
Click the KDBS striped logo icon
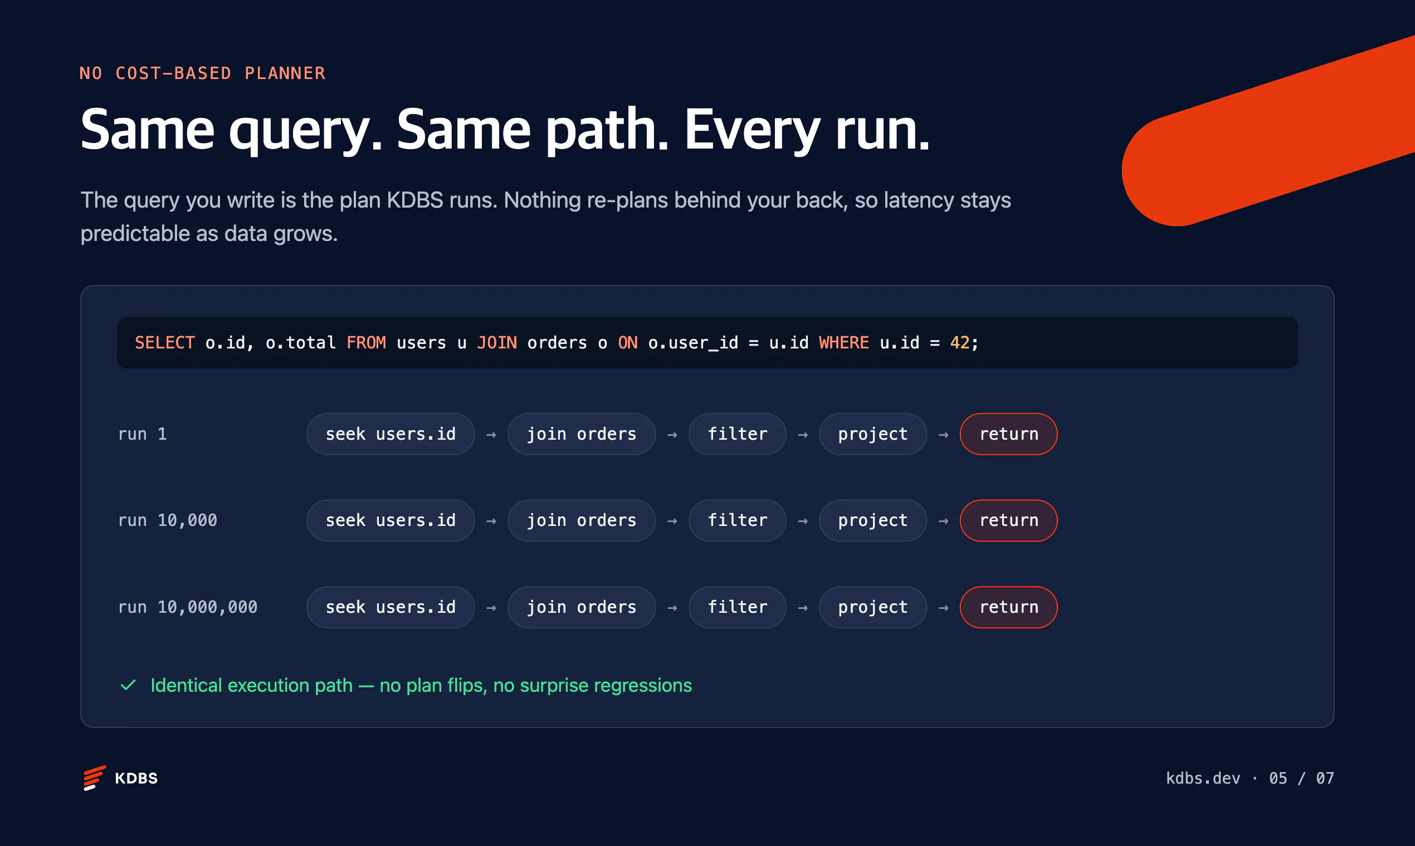(94, 778)
